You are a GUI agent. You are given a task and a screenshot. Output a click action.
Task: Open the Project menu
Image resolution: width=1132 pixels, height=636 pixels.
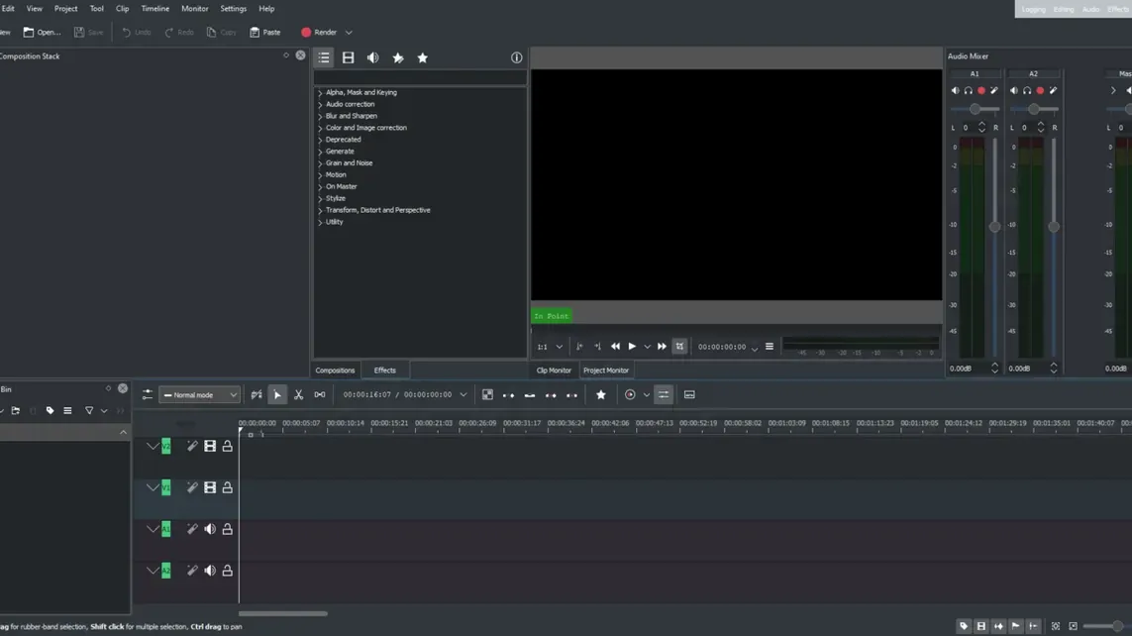pyautogui.click(x=65, y=9)
